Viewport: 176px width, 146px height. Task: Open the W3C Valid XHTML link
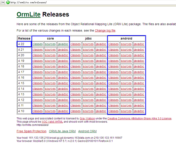coord(52,122)
